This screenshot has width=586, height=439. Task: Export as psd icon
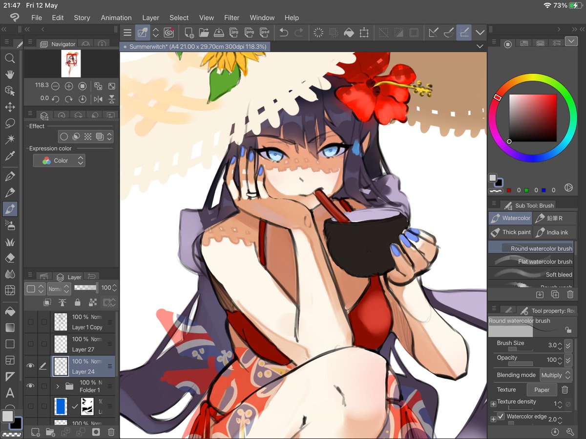click(x=265, y=33)
